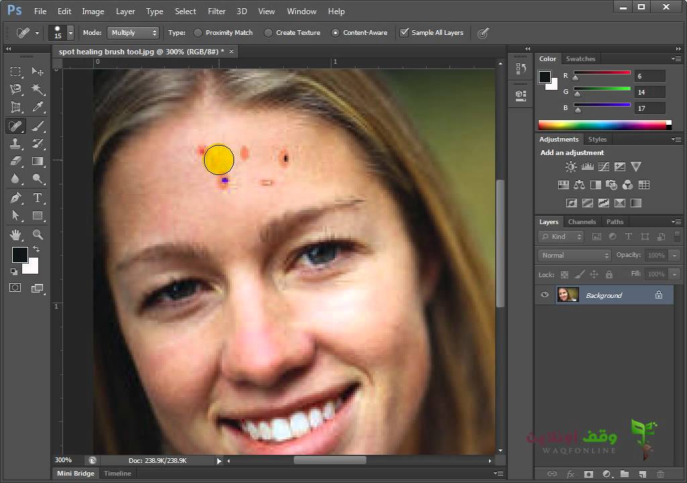
Task: Reset default foreground and background colors
Action: tap(14, 271)
